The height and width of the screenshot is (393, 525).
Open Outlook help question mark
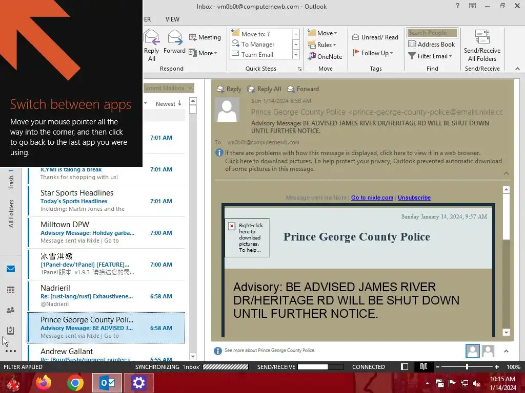pyautogui.click(x=457, y=6)
